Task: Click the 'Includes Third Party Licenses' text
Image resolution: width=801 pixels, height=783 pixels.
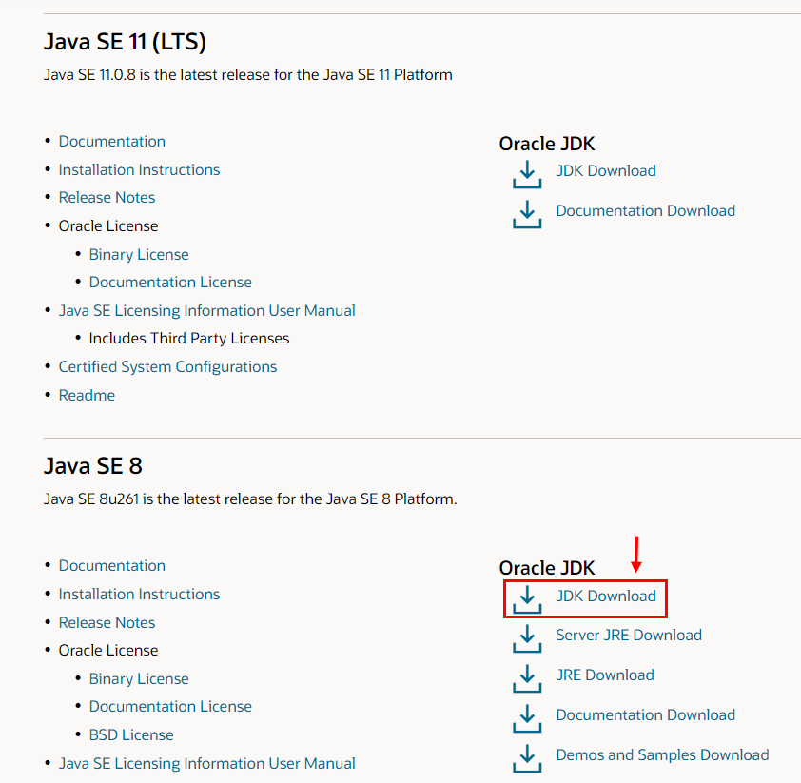Action: coord(189,338)
